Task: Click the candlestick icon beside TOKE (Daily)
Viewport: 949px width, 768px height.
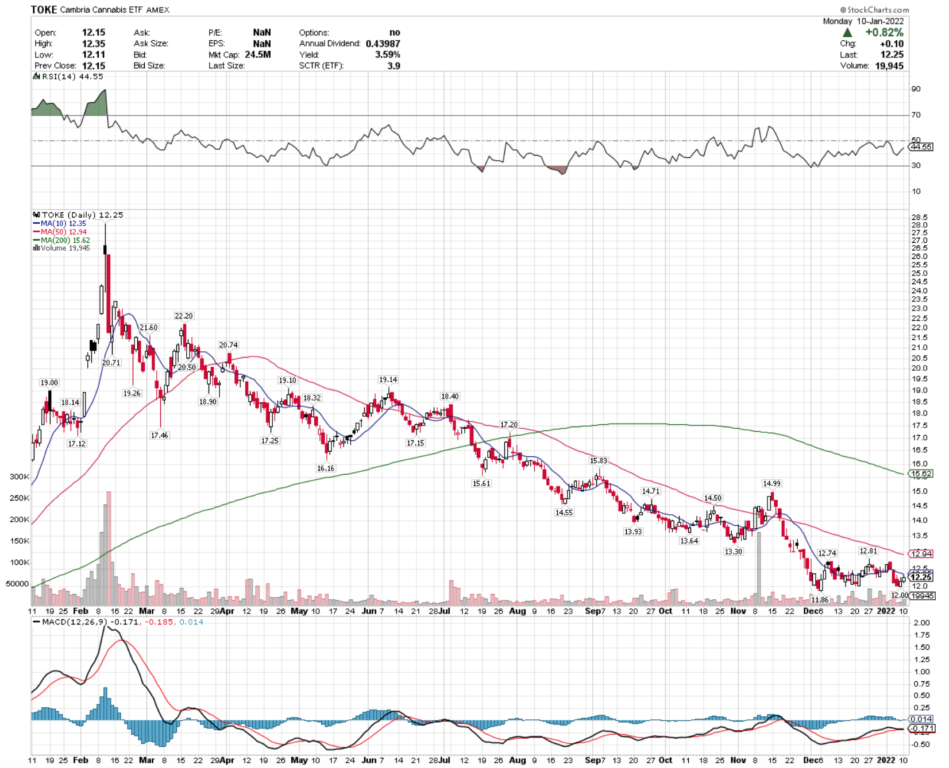Action: [x=36, y=215]
